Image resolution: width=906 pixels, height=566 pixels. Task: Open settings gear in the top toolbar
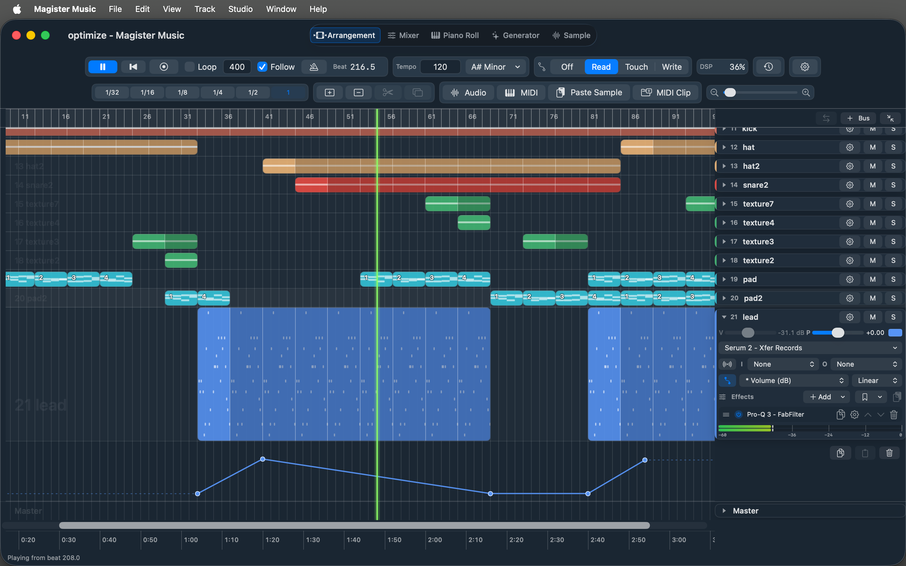(x=804, y=67)
